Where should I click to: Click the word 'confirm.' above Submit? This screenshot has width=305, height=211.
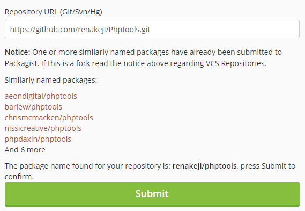(x=19, y=177)
